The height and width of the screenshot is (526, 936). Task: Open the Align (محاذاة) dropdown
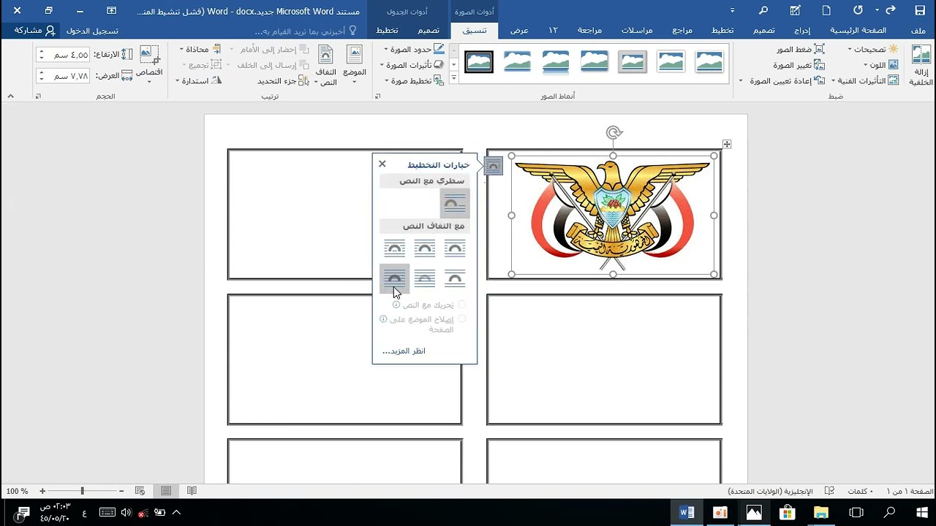(x=200, y=49)
